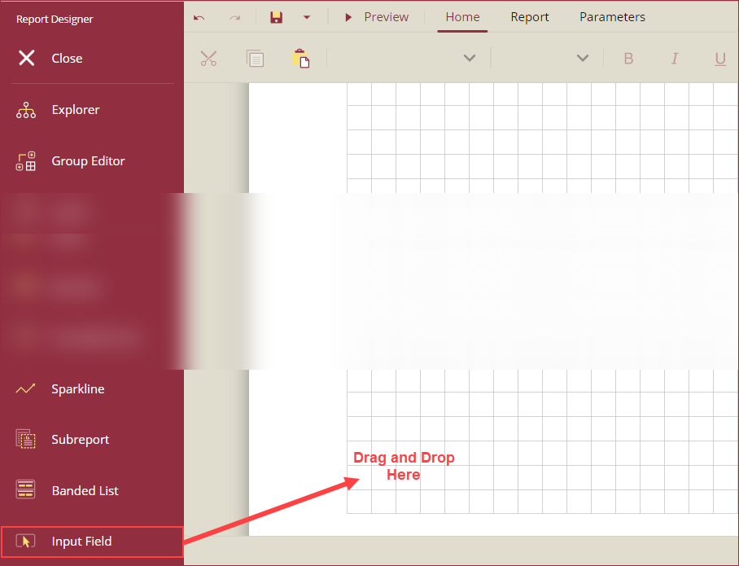The image size is (739, 566).
Task: Switch to the Parameters tab
Action: click(x=612, y=17)
